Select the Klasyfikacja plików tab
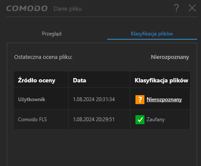Screen dimensions: 201x166 pyautogui.click(x=152, y=34)
